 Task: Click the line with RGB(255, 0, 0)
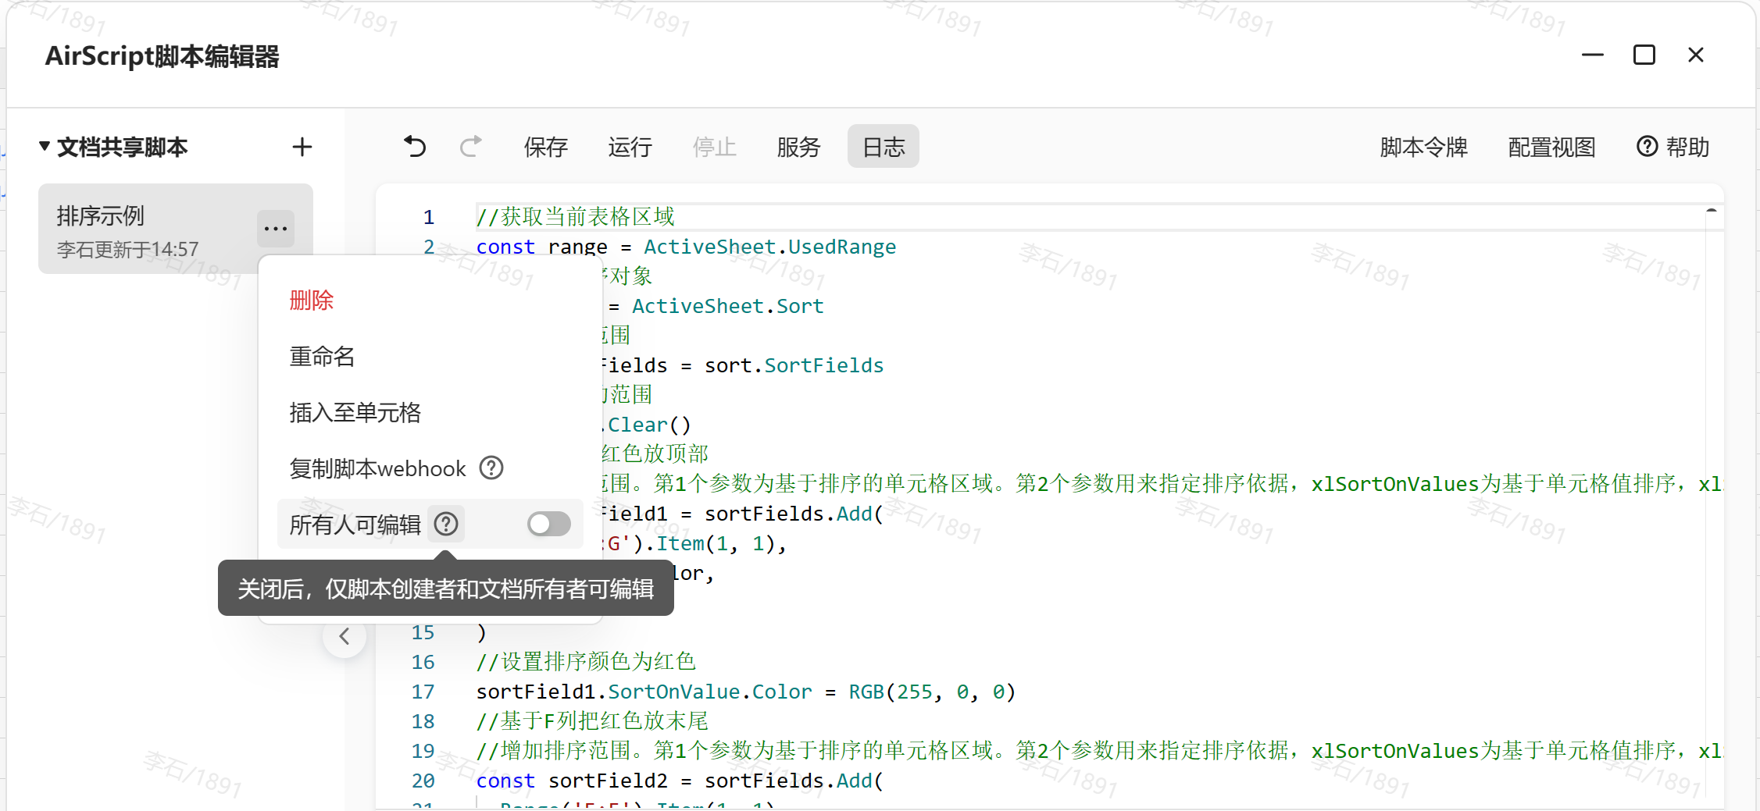[746, 692]
